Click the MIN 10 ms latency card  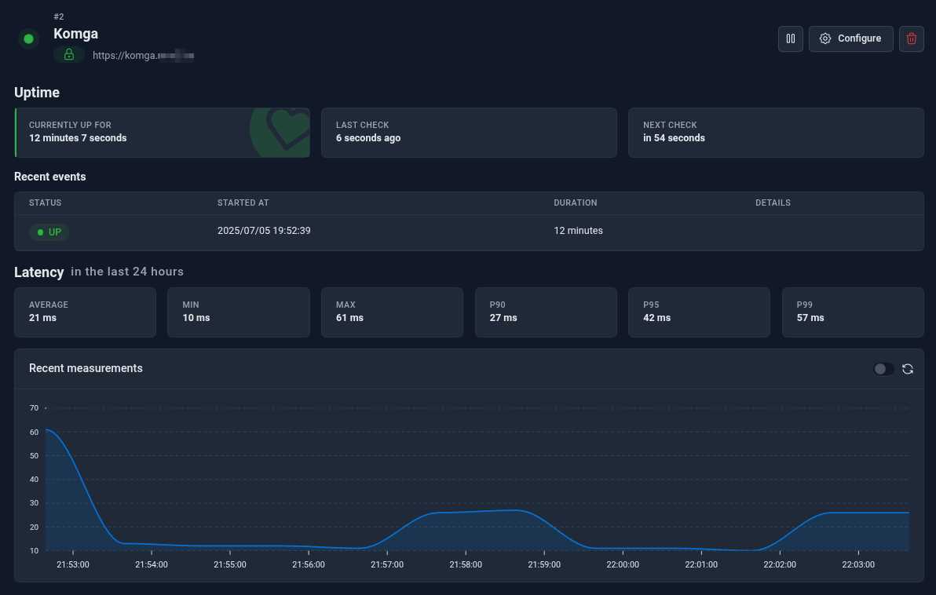(238, 312)
